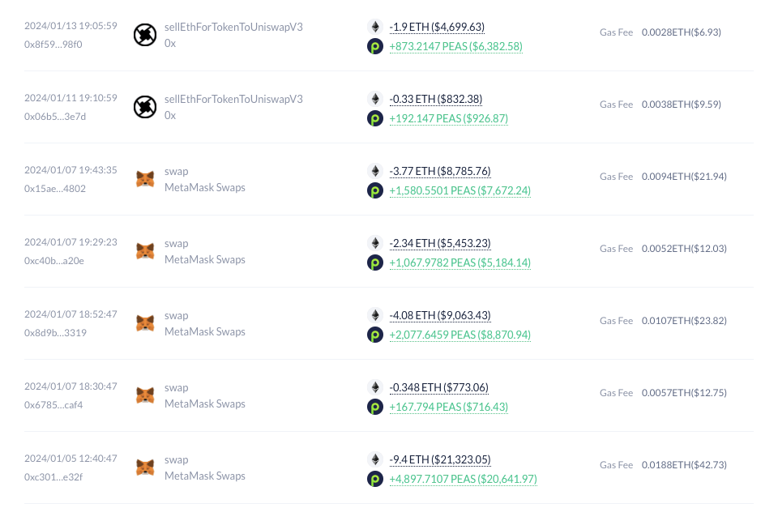Open transaction hash 0x06b5...3e7d
The image size is (778, 508).
(55, 117)
